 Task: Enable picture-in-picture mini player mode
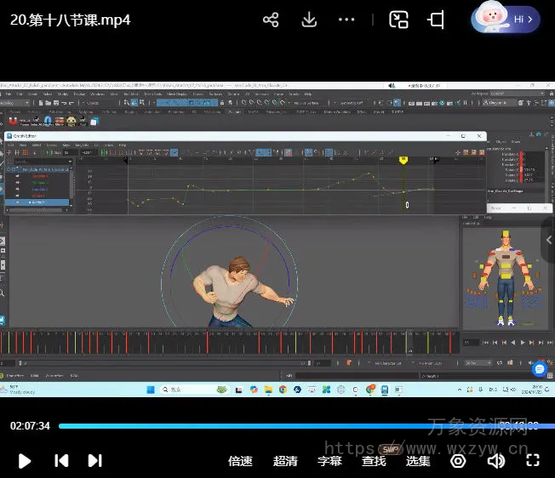[x=399, y=20]
